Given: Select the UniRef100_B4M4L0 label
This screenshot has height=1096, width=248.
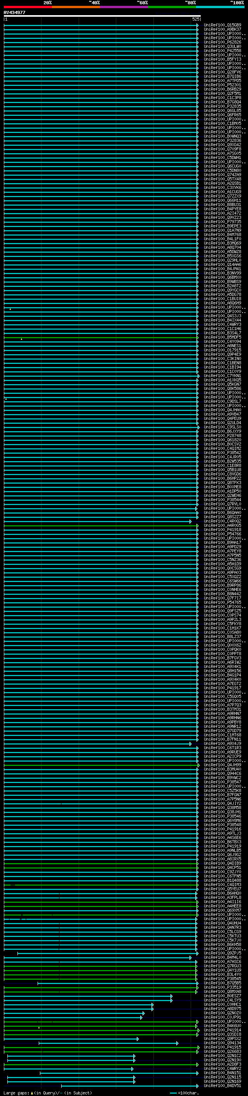Looking at the screenshot, I should click(222, 957).
